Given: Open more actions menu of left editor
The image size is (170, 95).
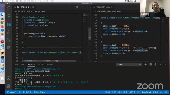Looking at the screenshot, I should pyautogui.click(x=87, y=7).
